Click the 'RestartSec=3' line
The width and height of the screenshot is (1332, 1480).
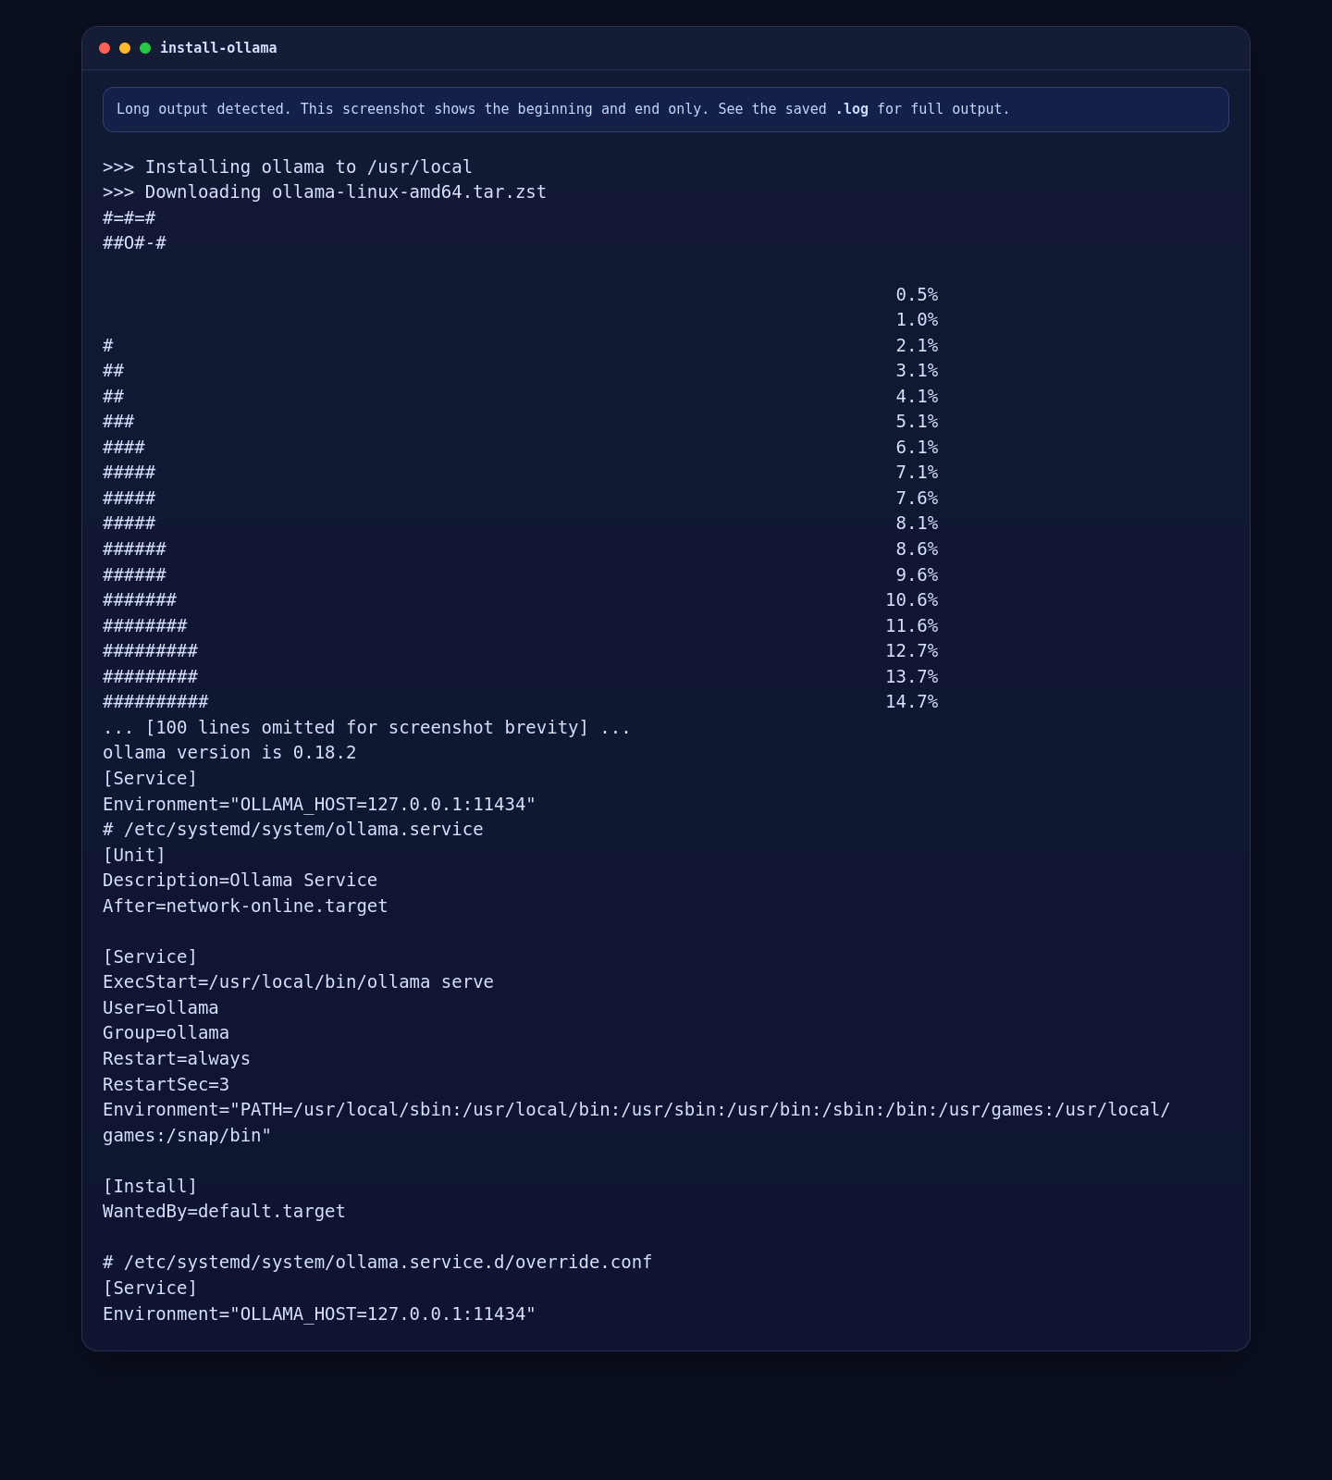pos(166,1085)
